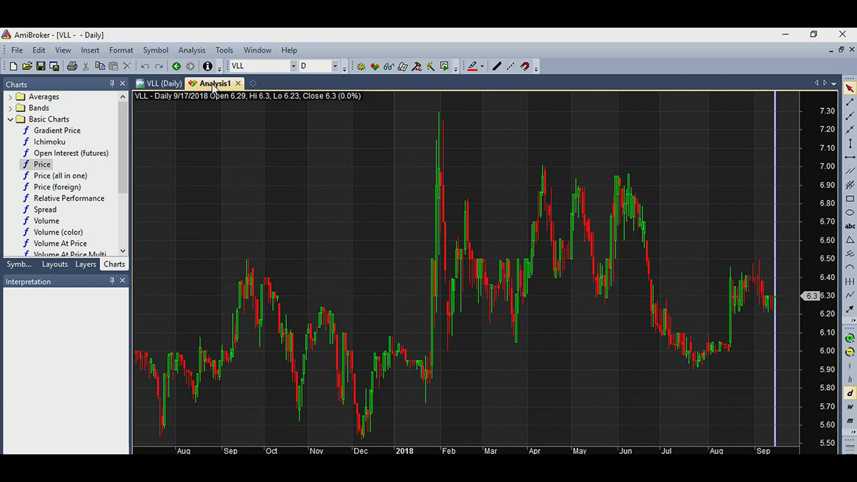
Task: Toggle the monthly 'm' interval button
Action: click(x=850, y=421)
